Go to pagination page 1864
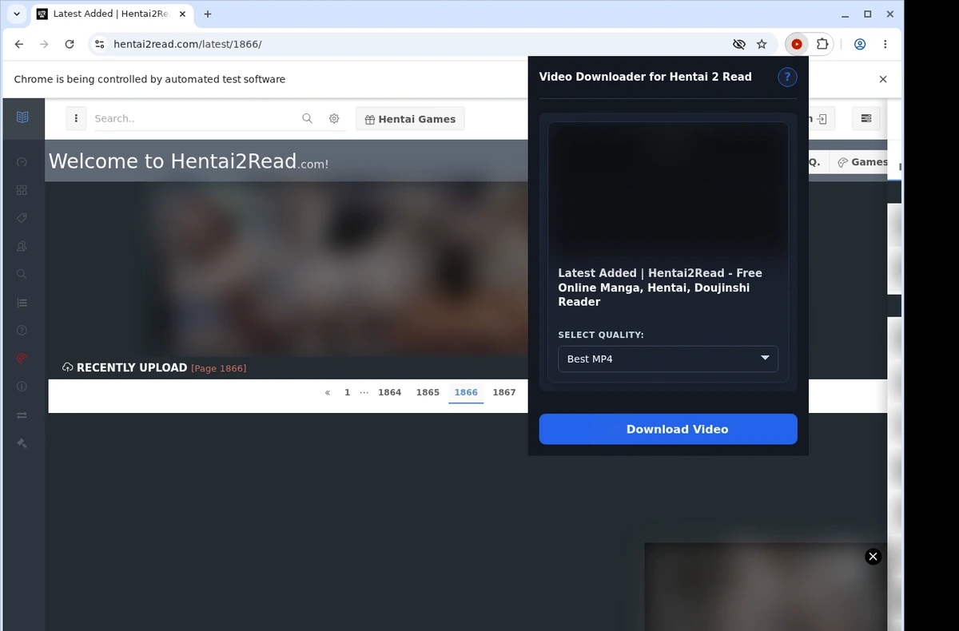Viewport: 959px width, 631px height. coord(390,392)
